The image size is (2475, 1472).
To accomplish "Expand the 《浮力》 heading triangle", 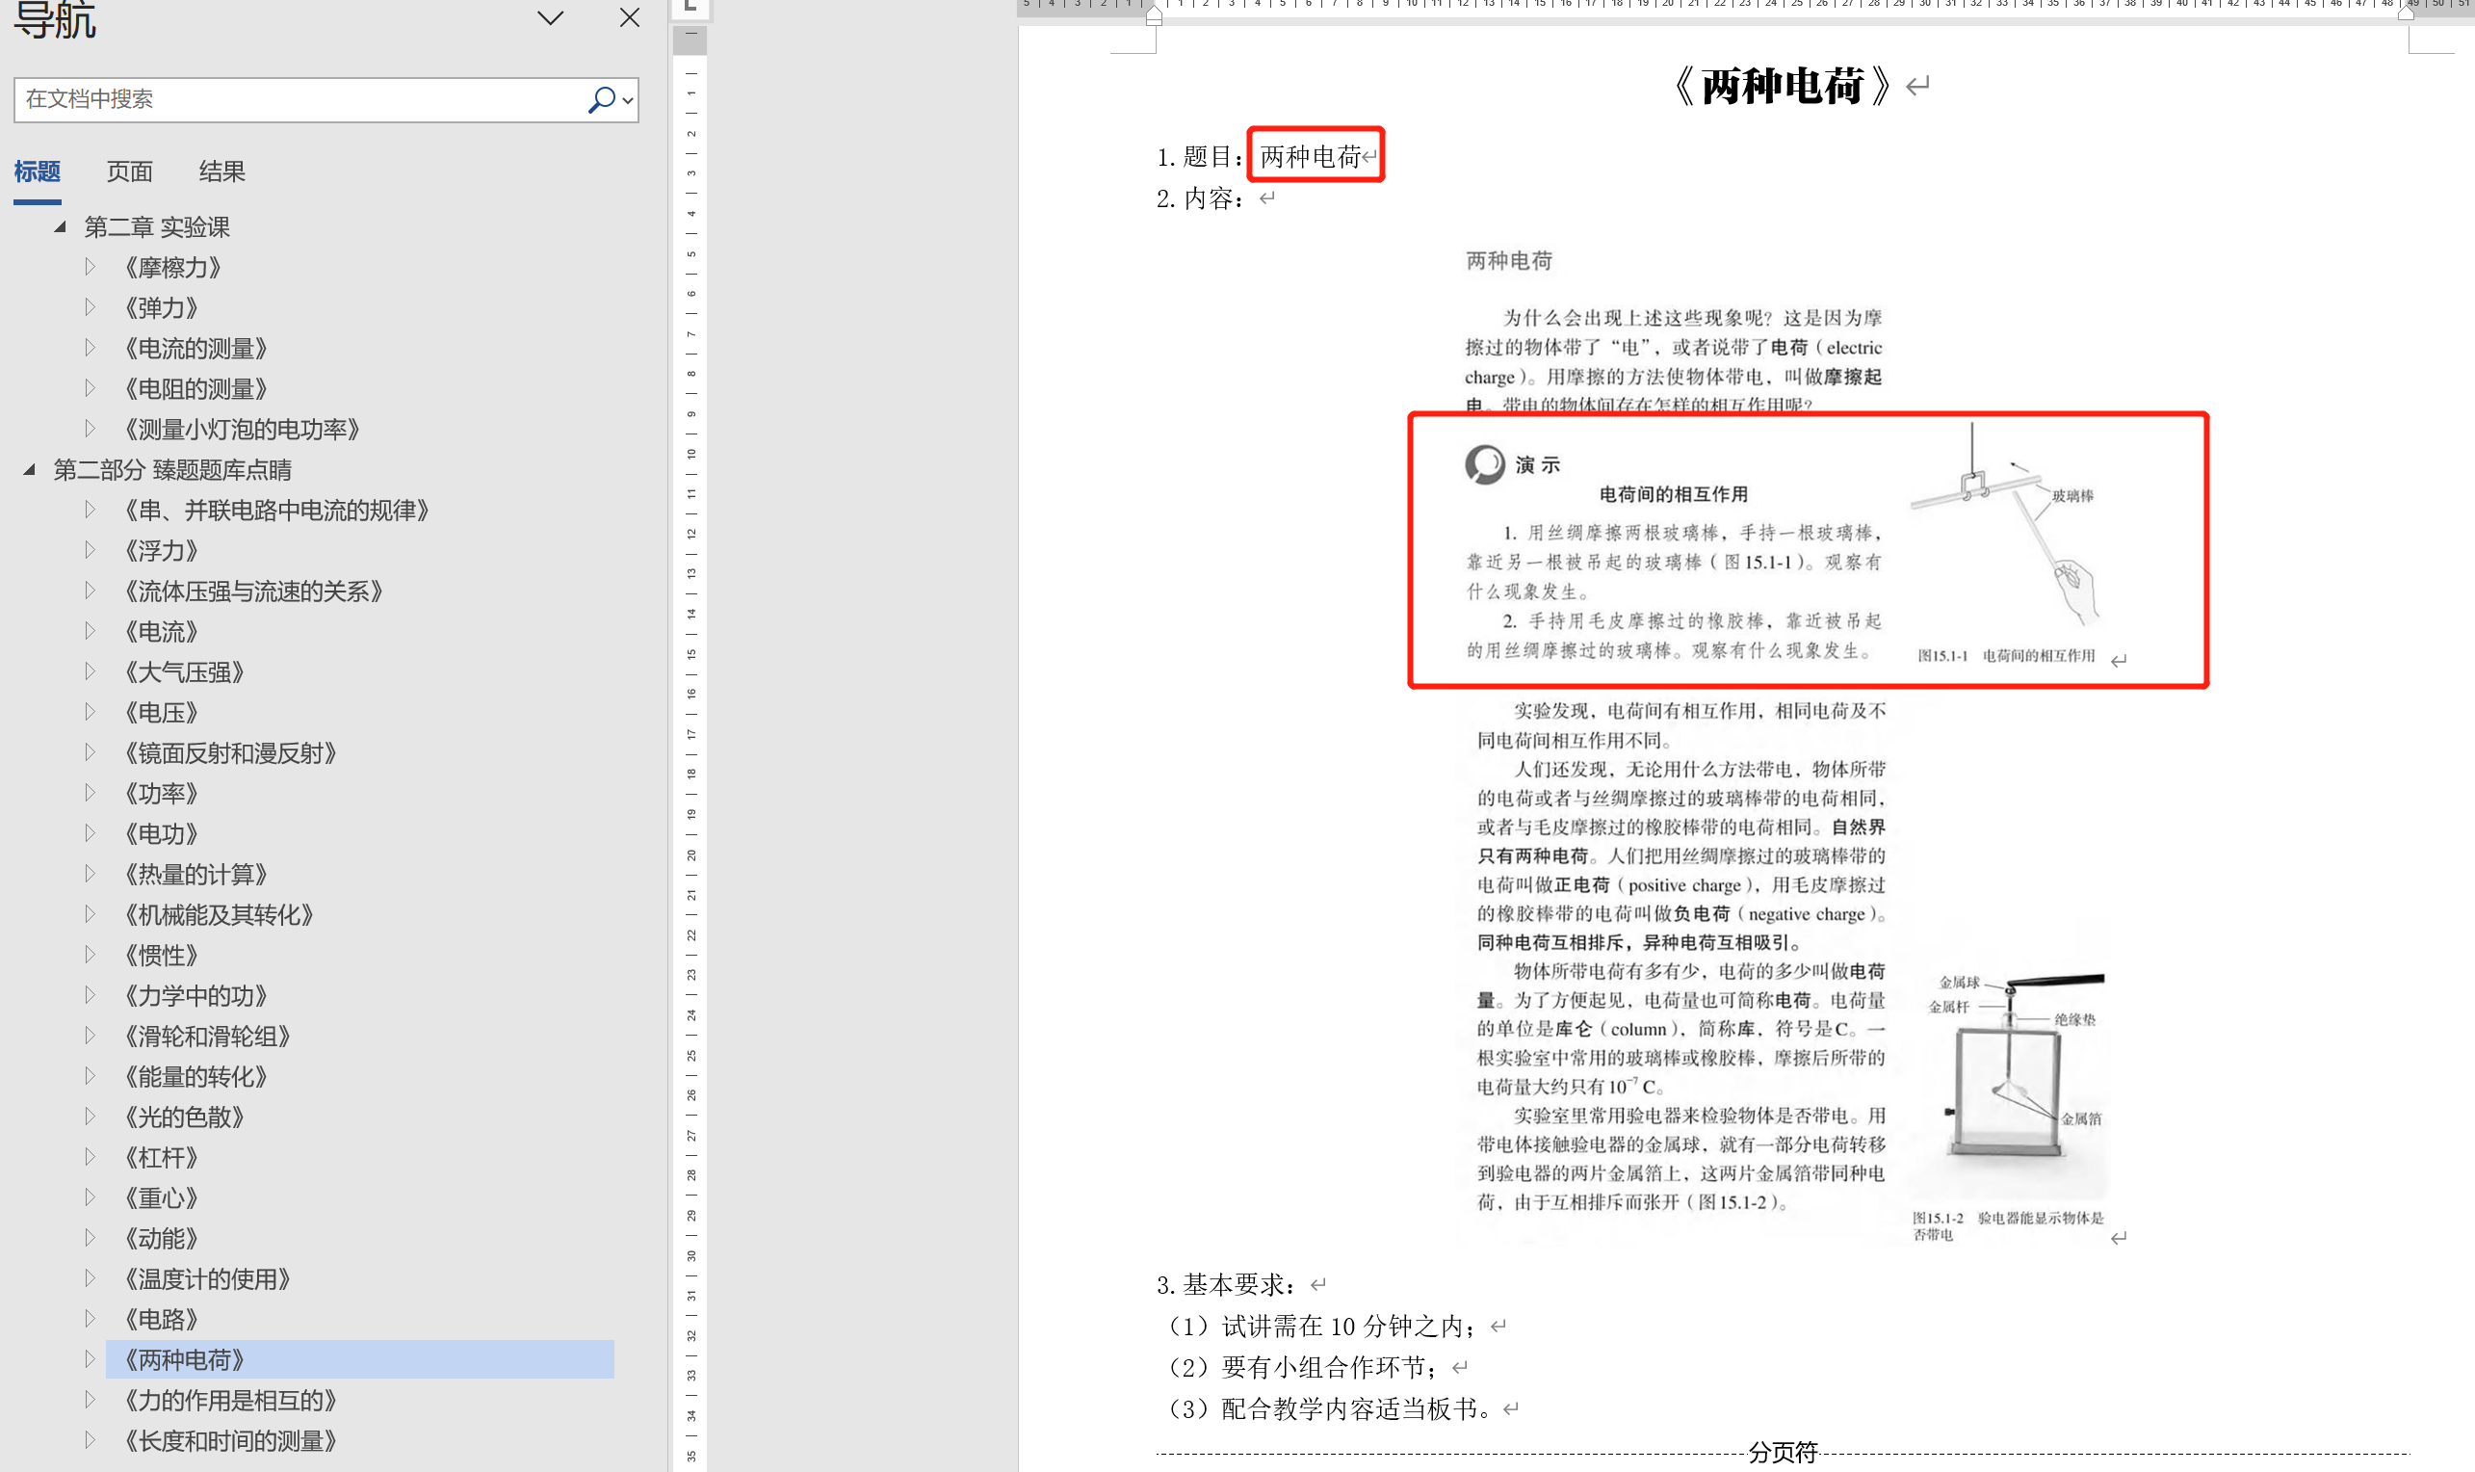I will (91, 550).
